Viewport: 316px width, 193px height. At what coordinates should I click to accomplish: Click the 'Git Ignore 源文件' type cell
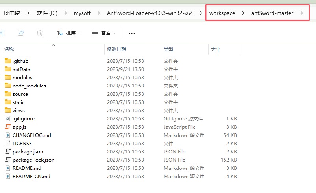(x=183, y=119)
